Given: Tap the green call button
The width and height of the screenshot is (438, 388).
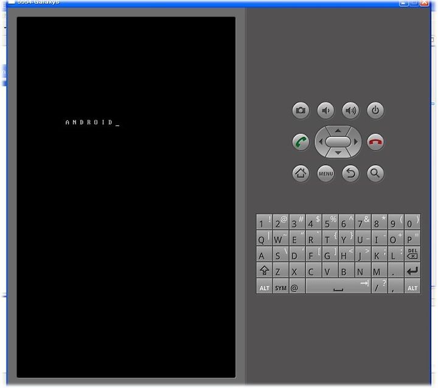Looking at the screenshot, I should coord(301,142).
